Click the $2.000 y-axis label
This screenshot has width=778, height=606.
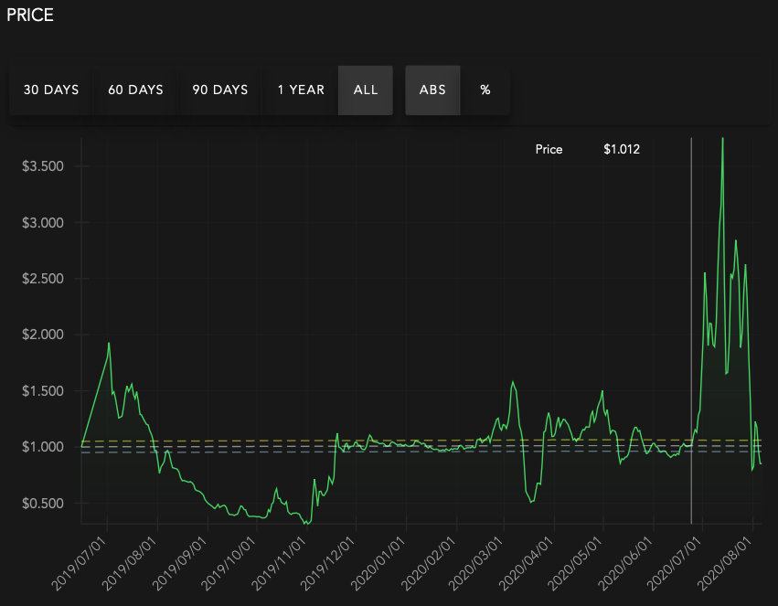tap(42, 335)
